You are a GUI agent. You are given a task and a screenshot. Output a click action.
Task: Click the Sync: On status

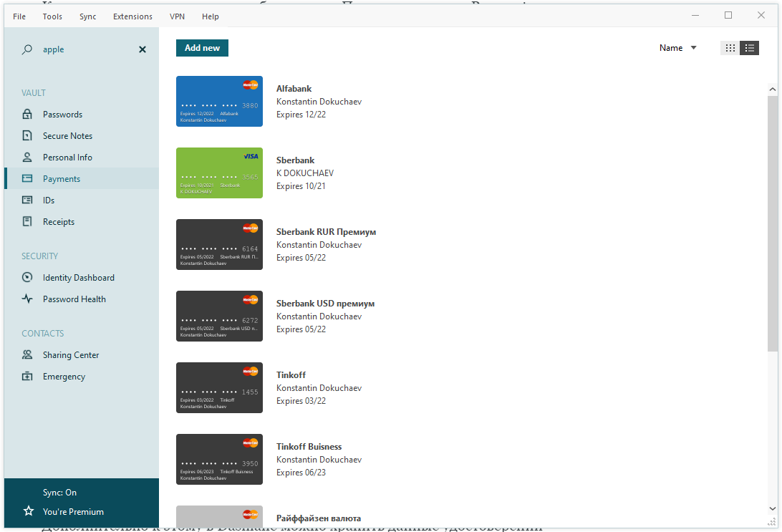(60, 492)
